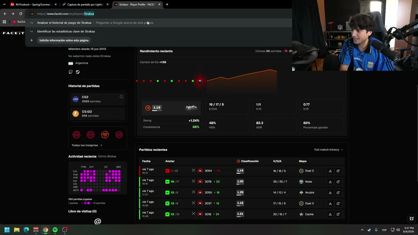Click the Anubis map icon
The width and height of the screenshot is (418, 235).
click(x=301, y=192)
